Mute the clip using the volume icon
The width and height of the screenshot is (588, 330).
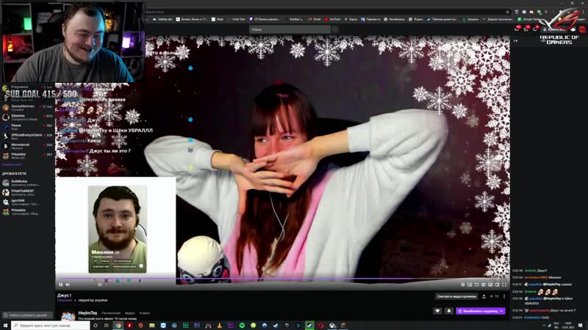click(x=68, y=285)
